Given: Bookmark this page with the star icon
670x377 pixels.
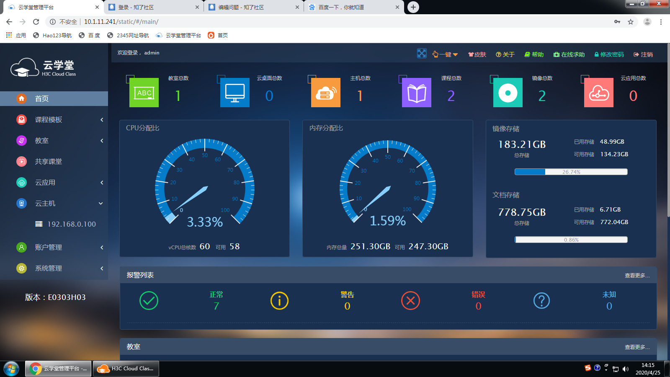Looking at the screenshot, I should click(631, 22).
